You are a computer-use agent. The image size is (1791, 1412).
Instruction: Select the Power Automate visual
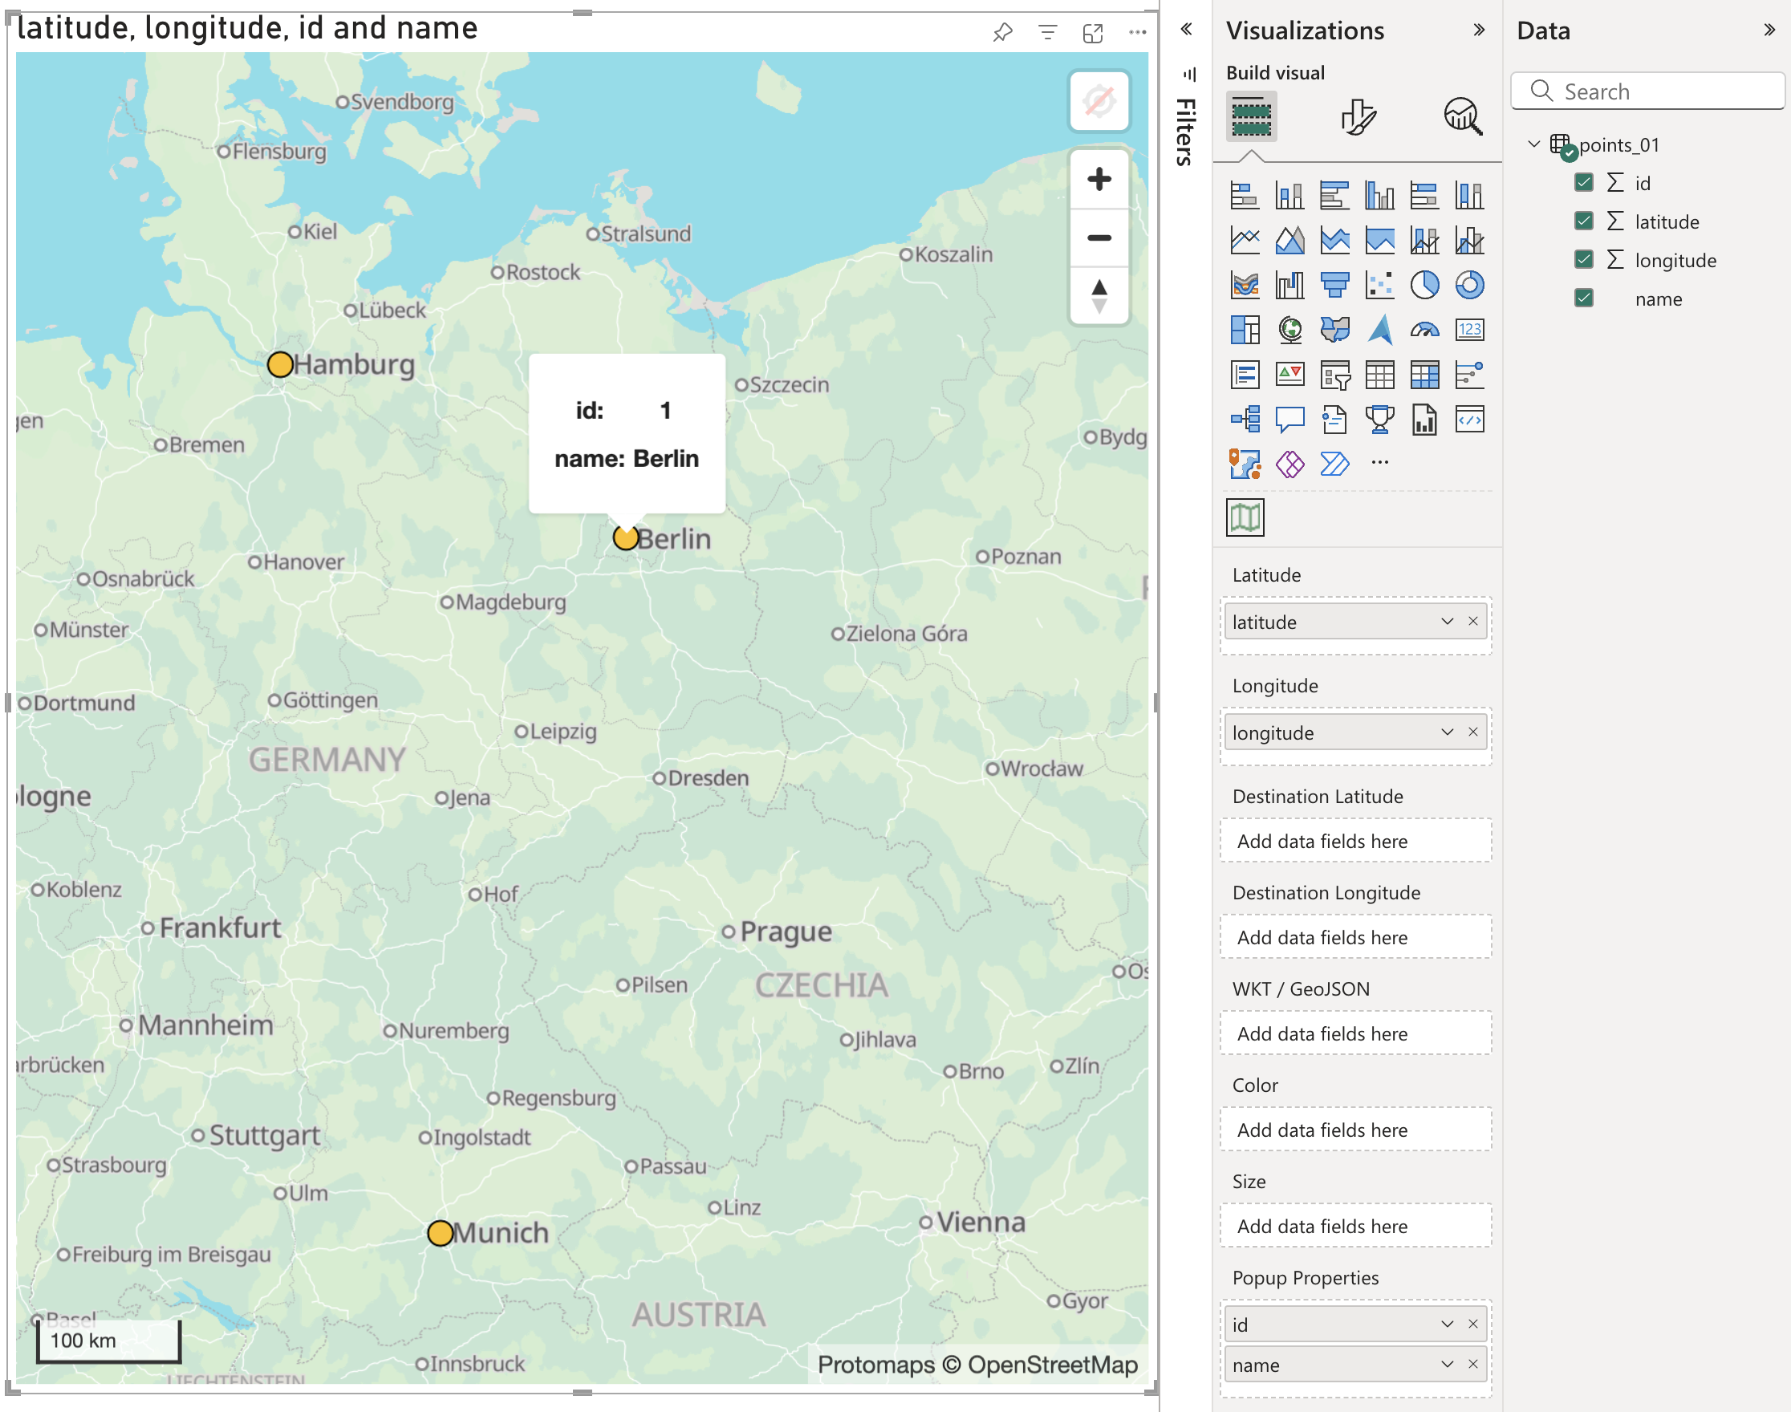point(1335,464)
